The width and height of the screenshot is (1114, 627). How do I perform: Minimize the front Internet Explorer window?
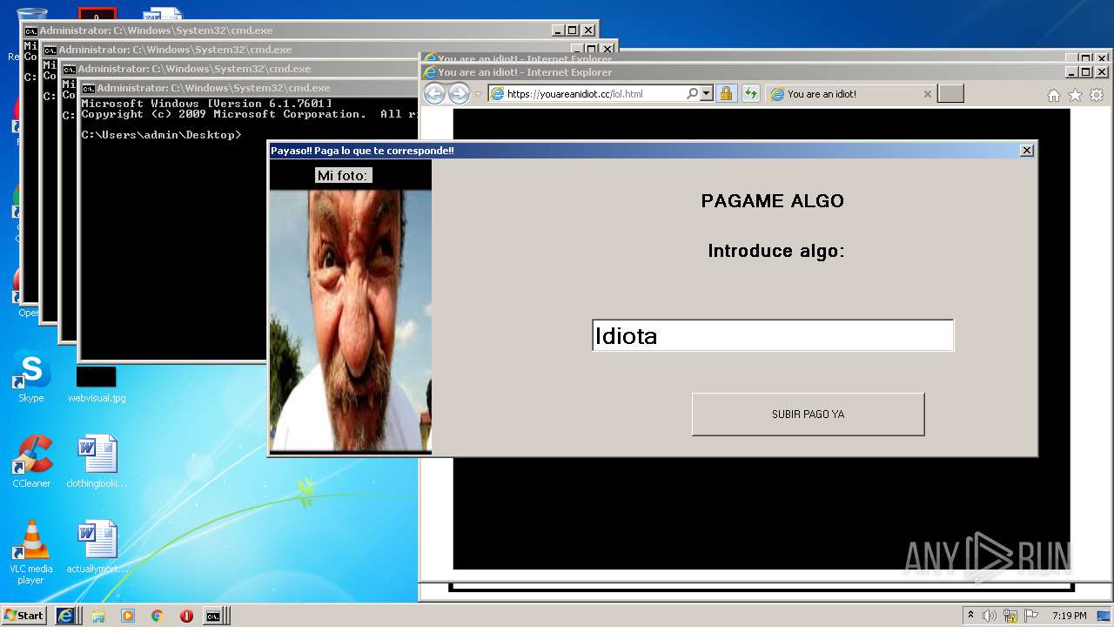click(x=1070, y=72)
